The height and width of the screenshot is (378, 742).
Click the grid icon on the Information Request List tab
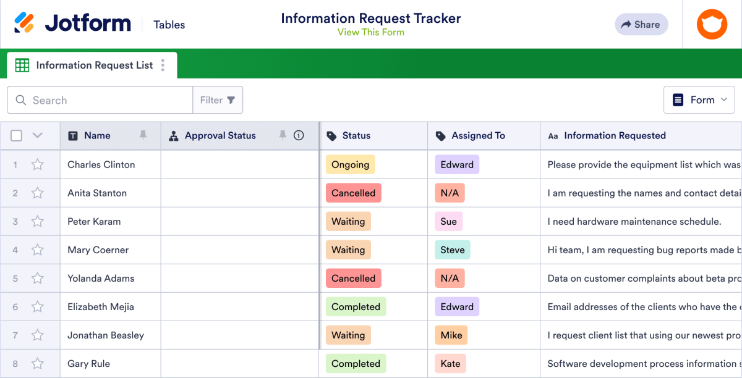coord(22,65)
